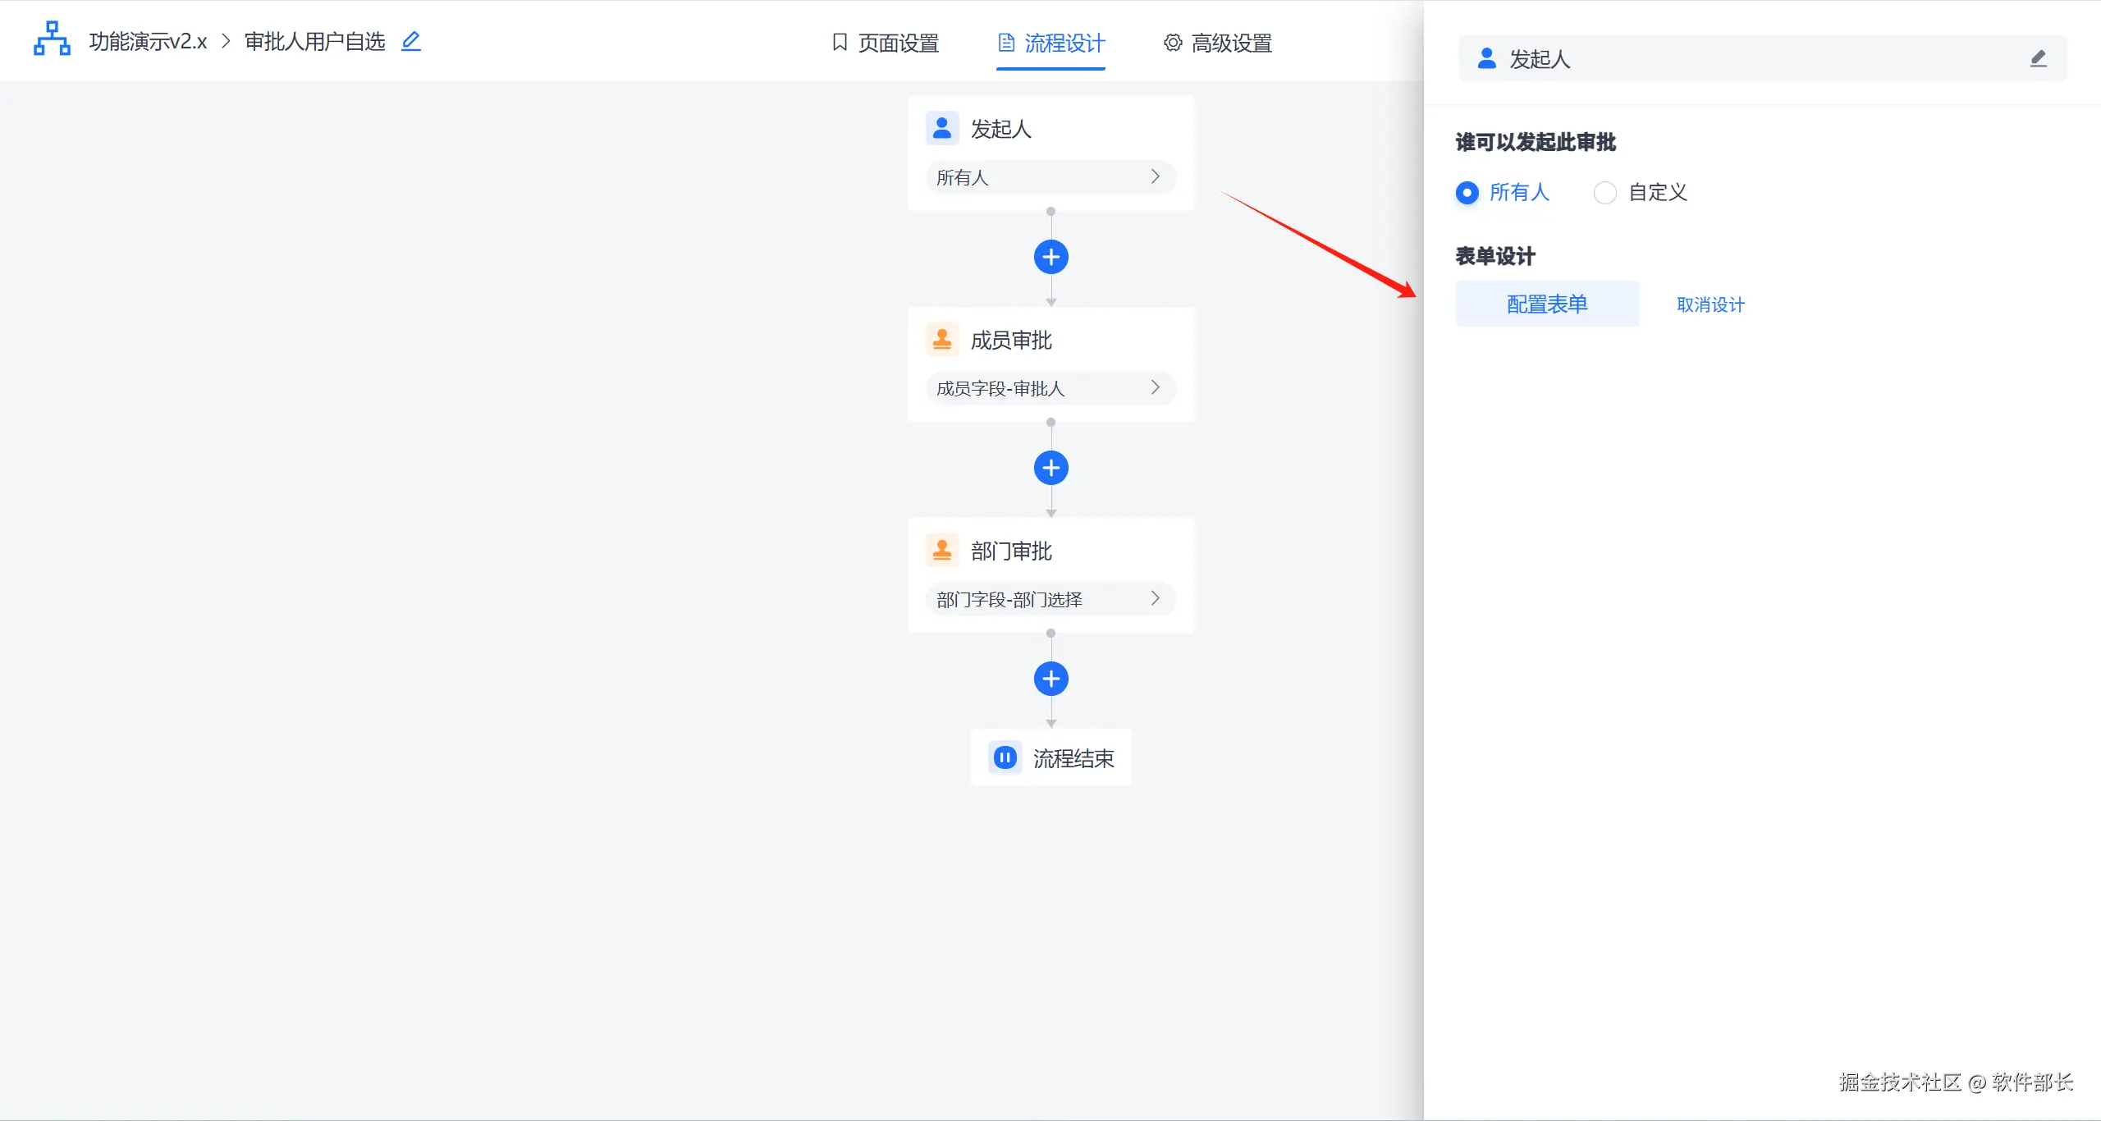Click the workflow logo icon top-left

click(x=52, y=39)
